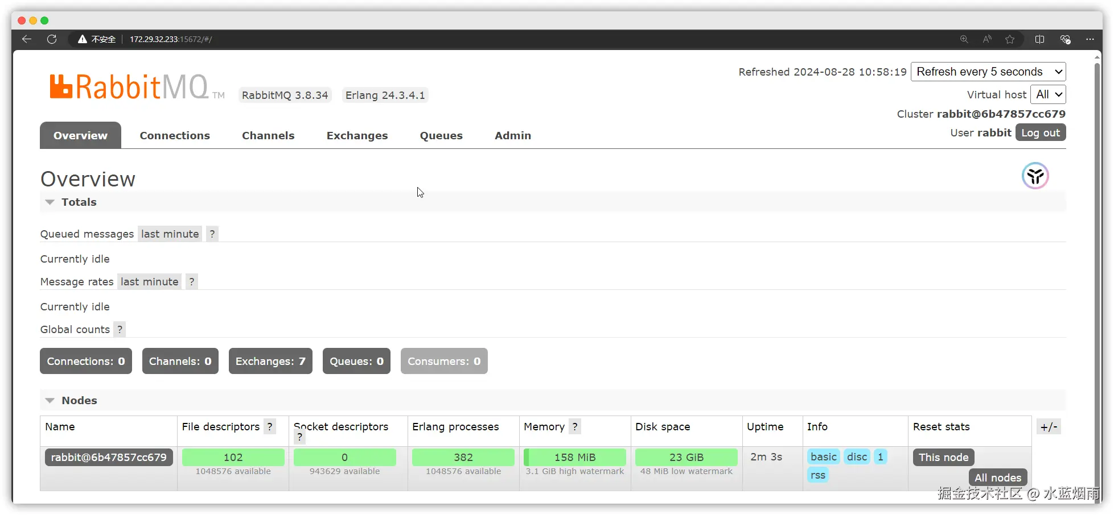Change Queued messages last minute range
Screen dimensions: 1114x515
170,234
